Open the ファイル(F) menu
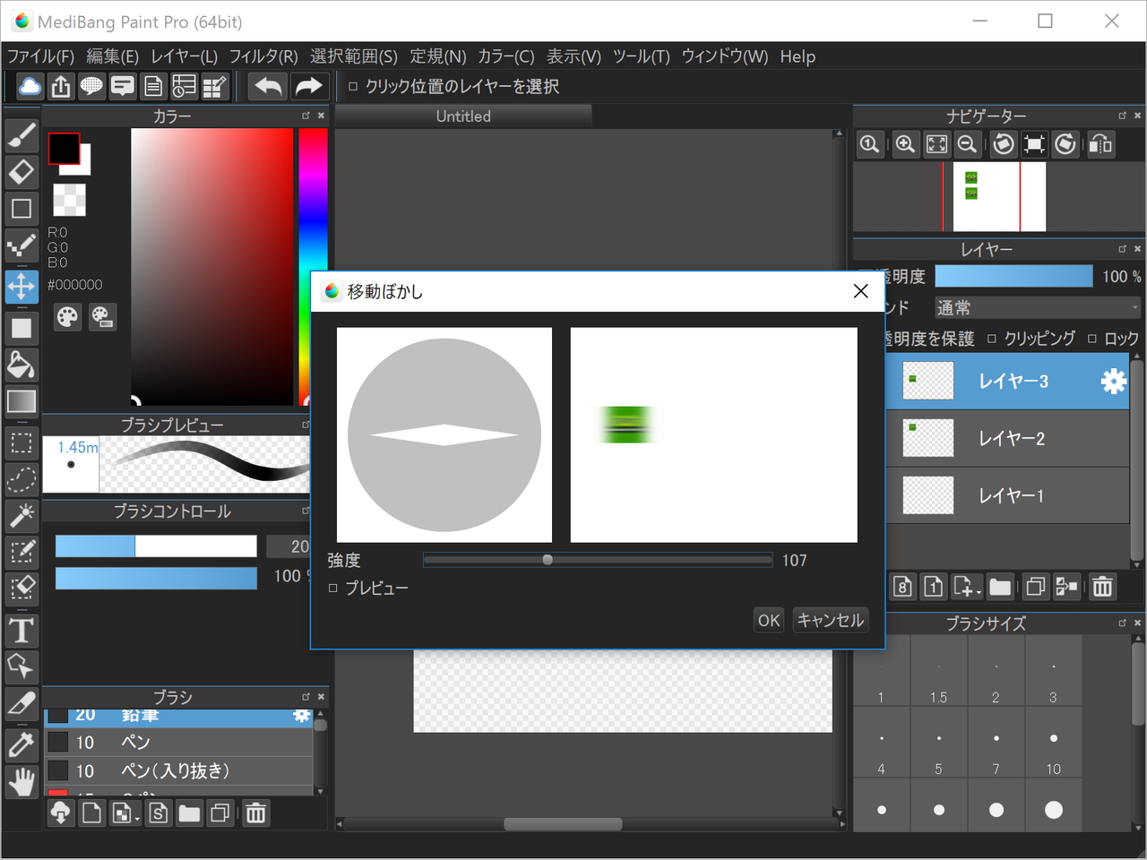The image size is (1147, 860). (40, 56)
